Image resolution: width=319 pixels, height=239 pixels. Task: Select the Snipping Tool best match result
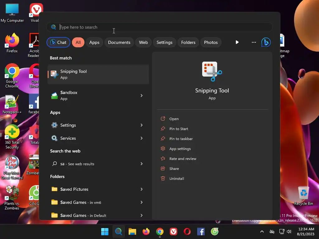tap(98, 74)
